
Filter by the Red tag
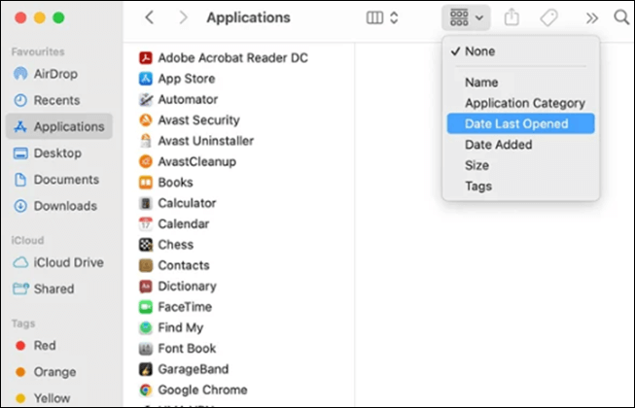pos(59,345)
